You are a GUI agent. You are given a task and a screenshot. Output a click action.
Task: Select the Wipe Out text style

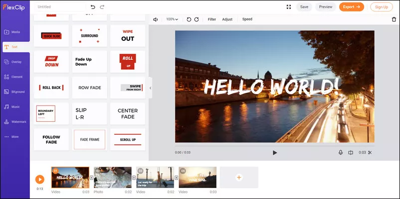tap(128, 36)
